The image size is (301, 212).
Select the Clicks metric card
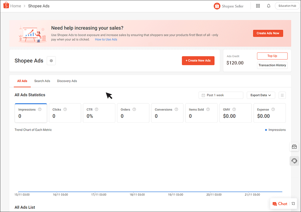pos(65,113)
